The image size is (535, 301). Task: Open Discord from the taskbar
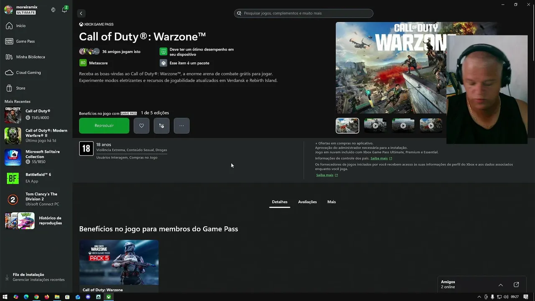click(x=88, y=297)
